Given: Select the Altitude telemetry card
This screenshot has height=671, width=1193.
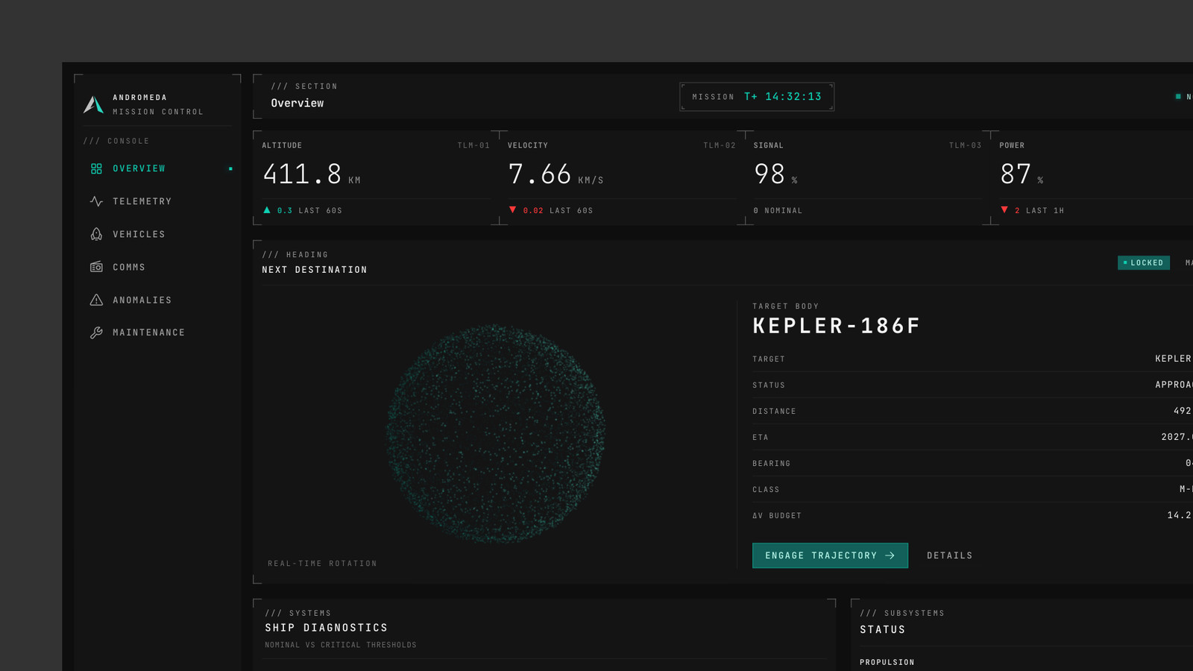Looking at the screenshot, I should pos(376,178).
